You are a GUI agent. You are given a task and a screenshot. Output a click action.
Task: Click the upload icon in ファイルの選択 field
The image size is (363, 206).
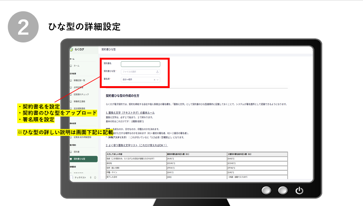[x=157, y=71]
